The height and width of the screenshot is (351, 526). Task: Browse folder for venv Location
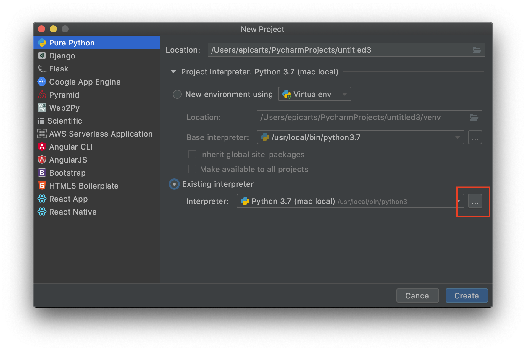[474, 117]
